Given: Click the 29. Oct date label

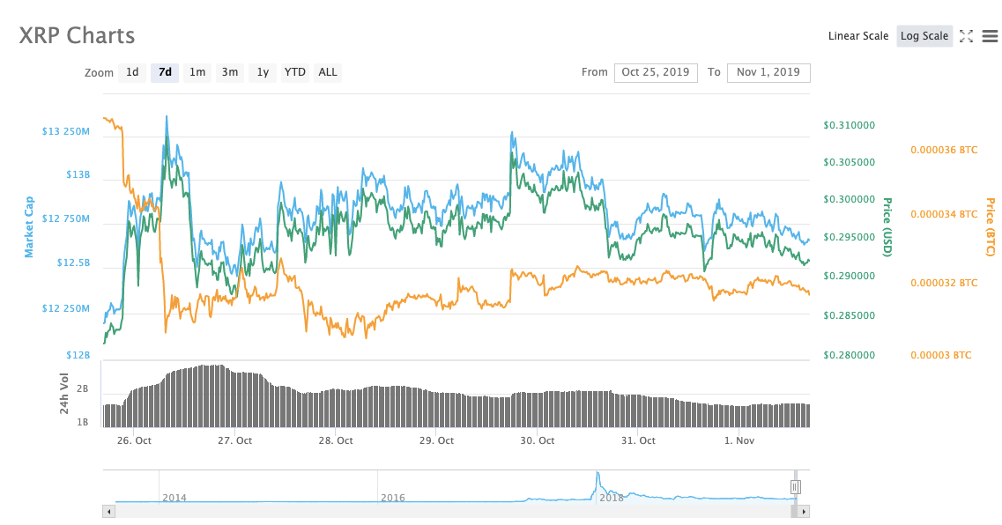Looking at the screenshot, I should (x=436, y=440).
